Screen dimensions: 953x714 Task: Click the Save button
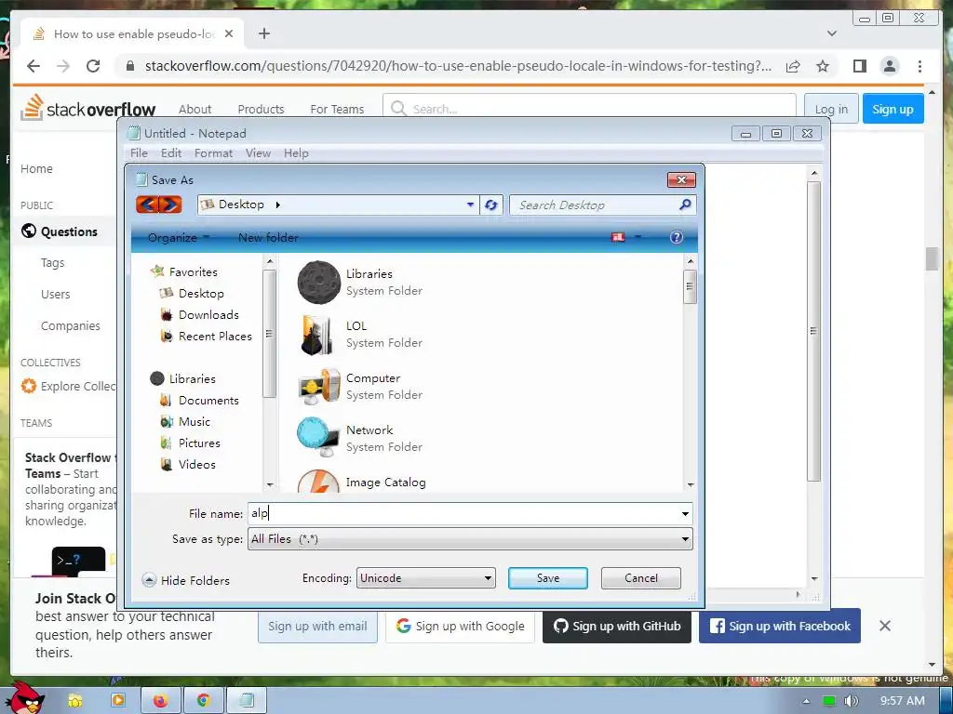(547, 578)
